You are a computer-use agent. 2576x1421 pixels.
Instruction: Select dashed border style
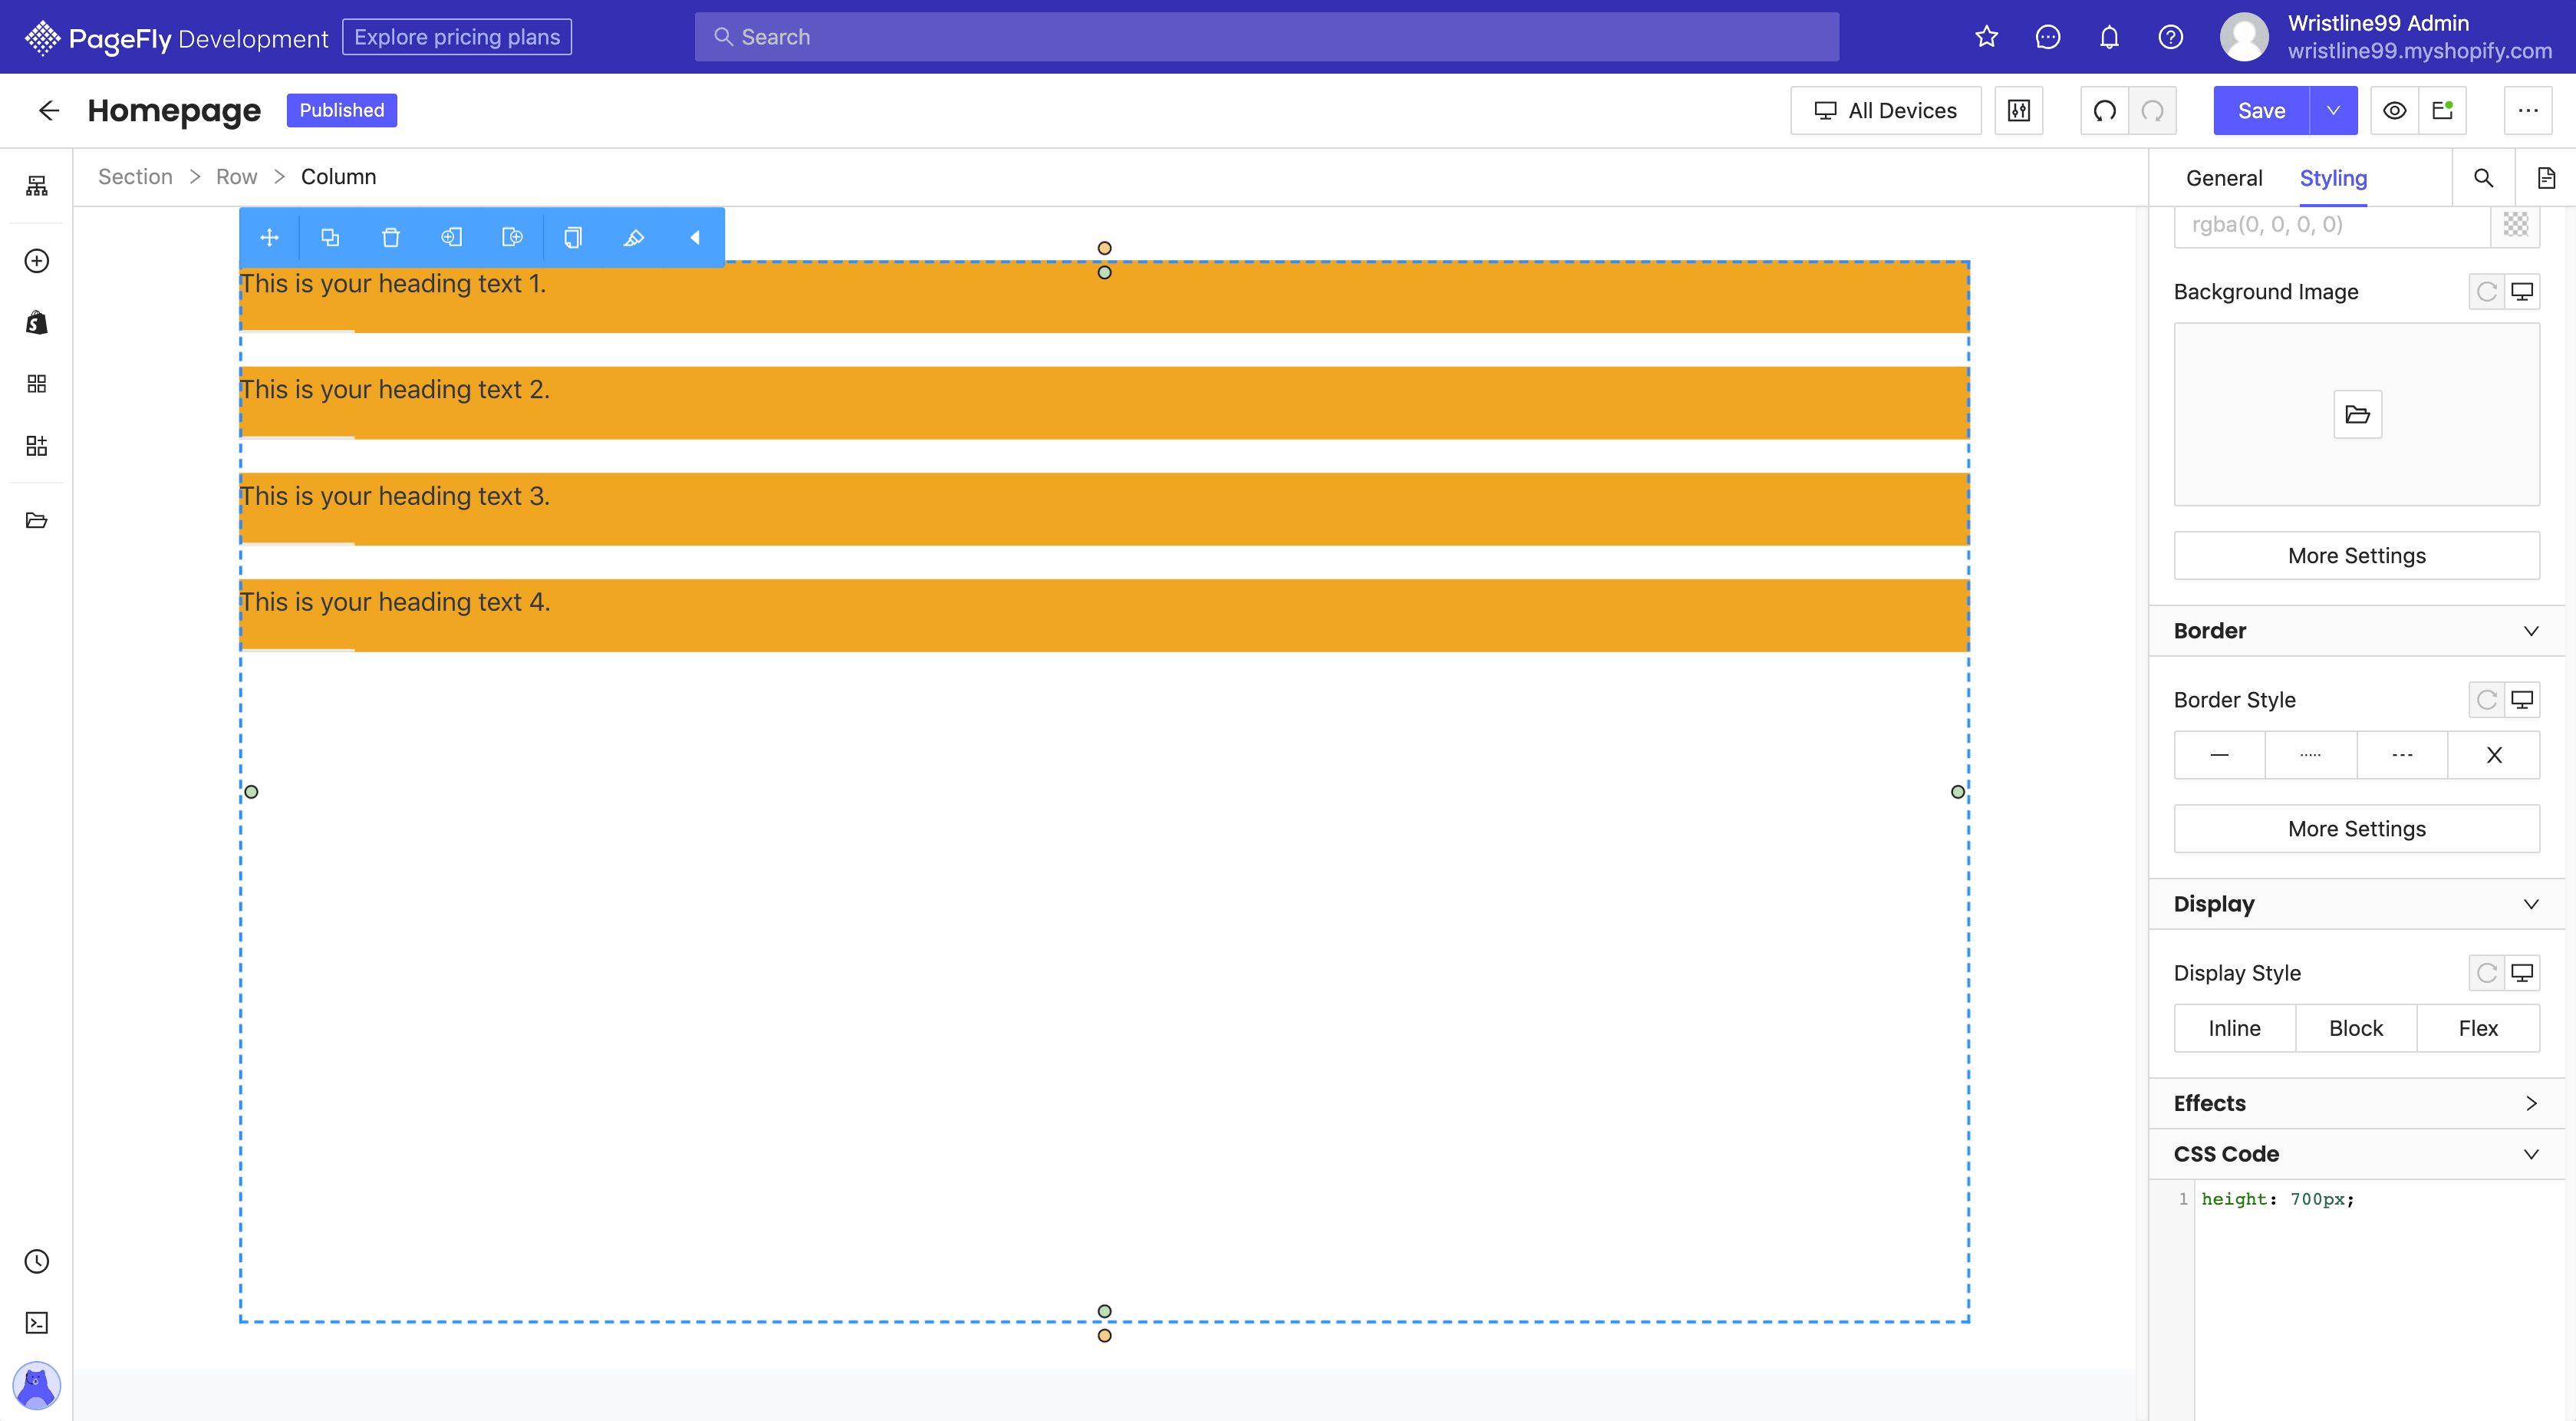[2403, 755]
